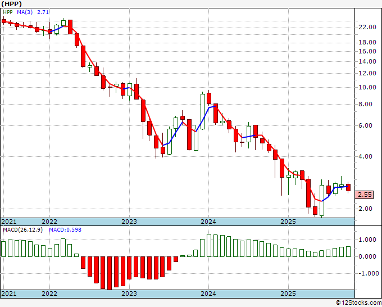
Task: Click the 12.00 price axis label
Action: point(367,73)
